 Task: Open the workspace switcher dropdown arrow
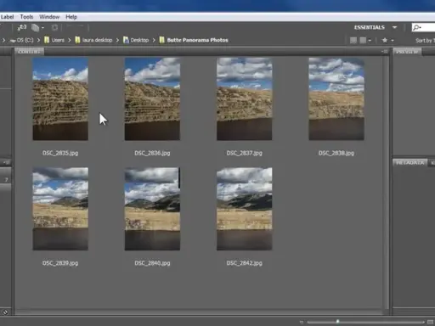[x=394, y=27]
